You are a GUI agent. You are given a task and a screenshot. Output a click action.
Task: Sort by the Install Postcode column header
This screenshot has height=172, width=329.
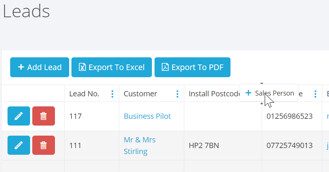[214, 94]
